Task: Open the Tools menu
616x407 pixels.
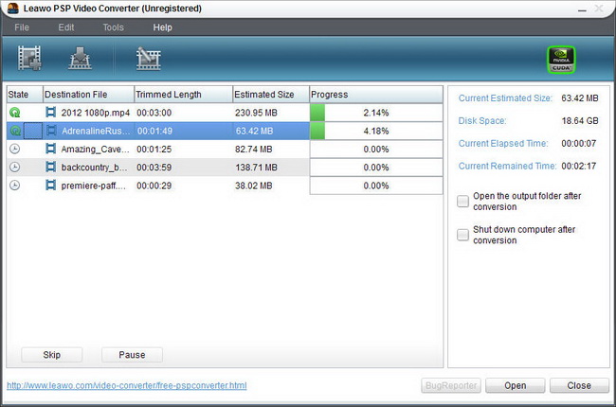Action: click(x=113, y=27)
